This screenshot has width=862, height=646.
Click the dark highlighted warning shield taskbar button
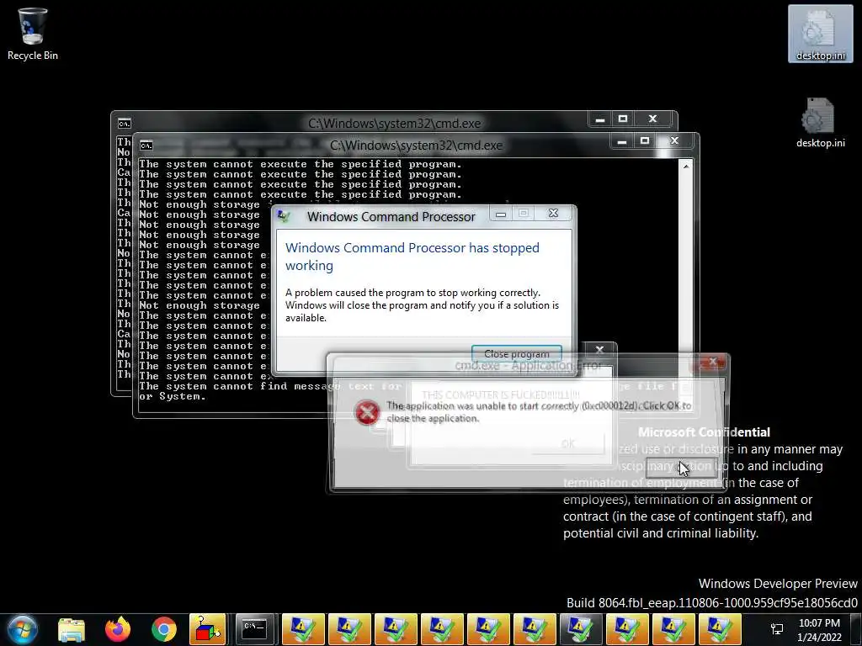581,629
